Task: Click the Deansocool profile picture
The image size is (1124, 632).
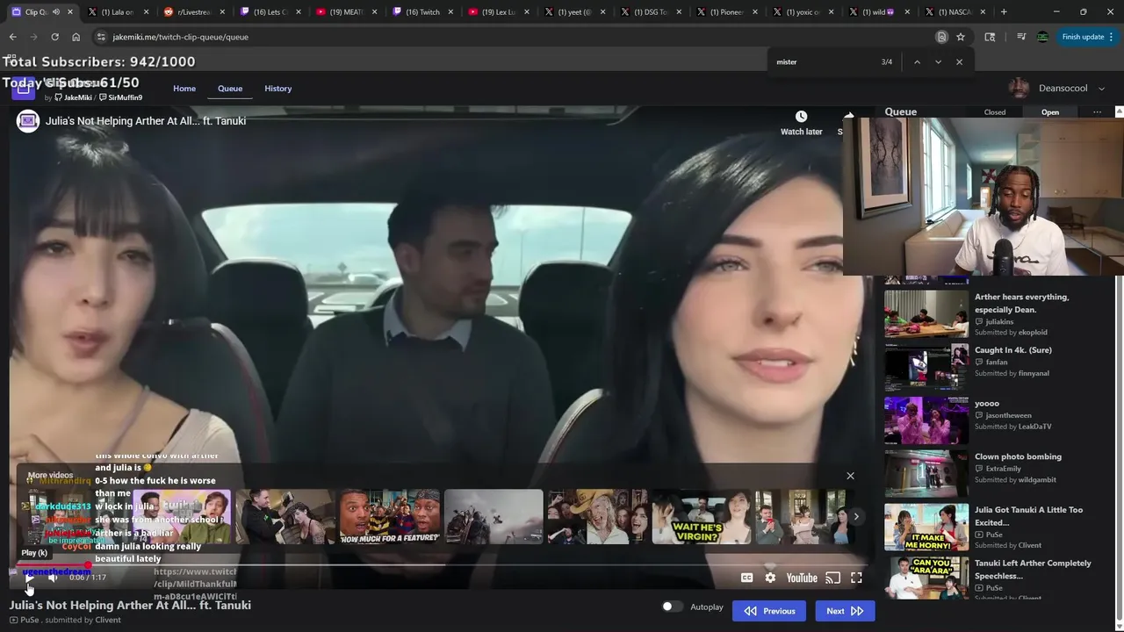Action: click(x=1019, y=89)
